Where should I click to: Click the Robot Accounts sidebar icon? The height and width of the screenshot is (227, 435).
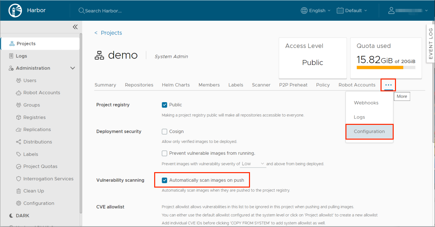click(x=18, y=93)
